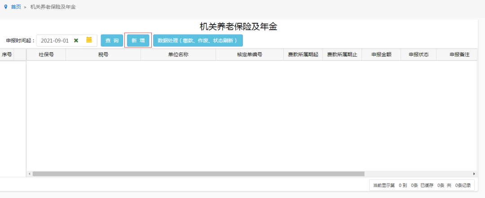Click the 数据处理 (缴款、作废、状态刷新) button
The height and width of the screenshot is (198, 485).
click(x=198, y=40)
